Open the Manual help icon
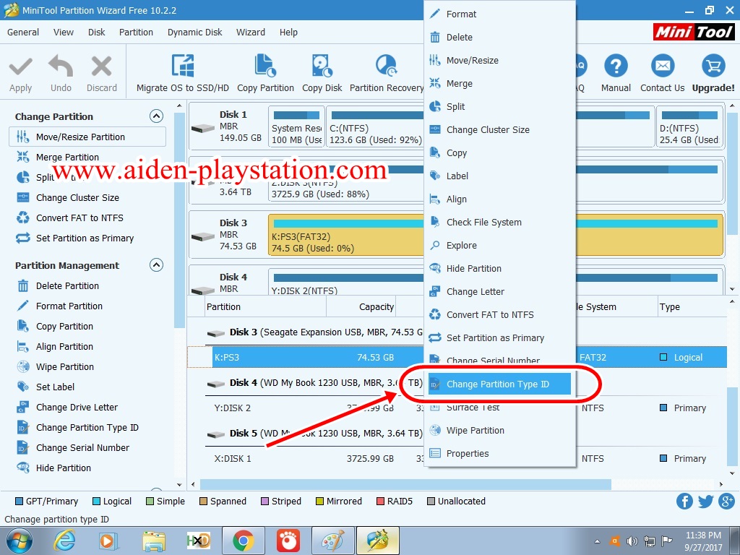Screen dimensions: 740x555 [x=616, y=66]
